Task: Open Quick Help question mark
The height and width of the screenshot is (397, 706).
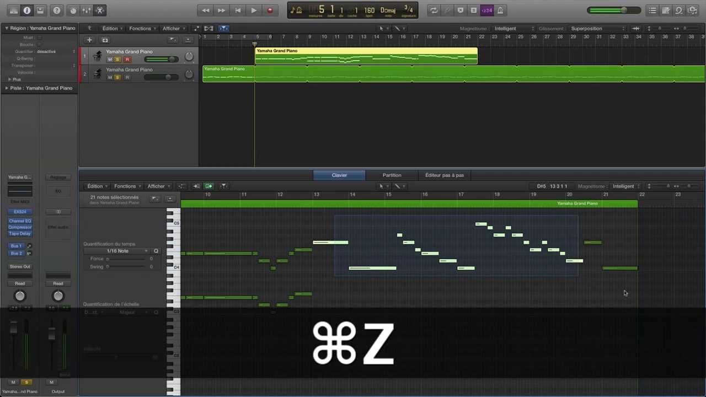Action: (x=57, y=10)
